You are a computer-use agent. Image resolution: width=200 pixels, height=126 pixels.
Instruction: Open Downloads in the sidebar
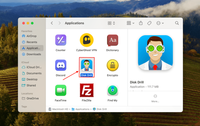[33, 54]
